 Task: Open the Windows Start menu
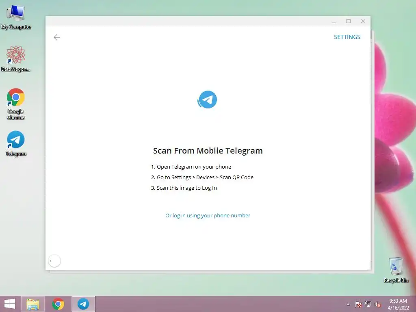coord(10,304)
